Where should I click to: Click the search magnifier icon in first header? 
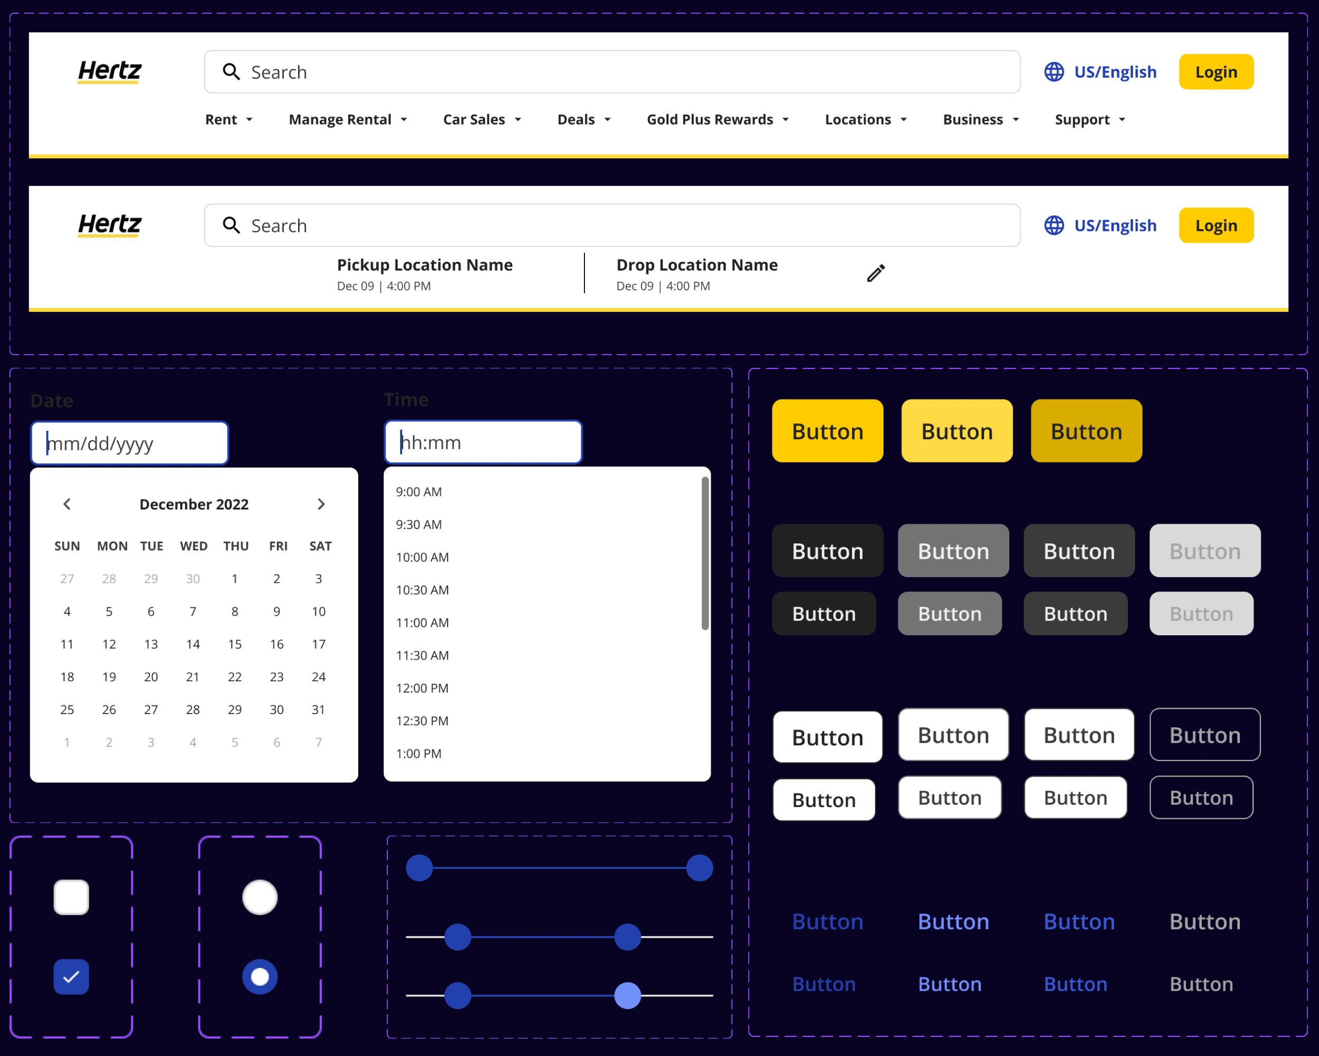[x=231, y=71]
